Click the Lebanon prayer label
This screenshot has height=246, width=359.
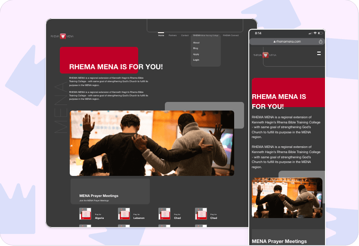pos(139,218)
